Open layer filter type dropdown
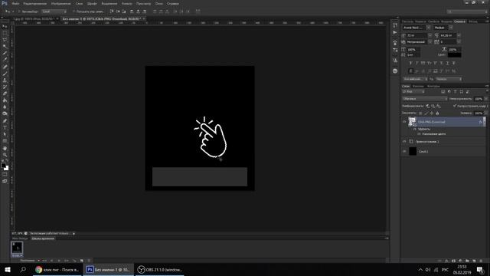This screenshot has height=276, width=490. pyautogui.click(x=413, y=92)
